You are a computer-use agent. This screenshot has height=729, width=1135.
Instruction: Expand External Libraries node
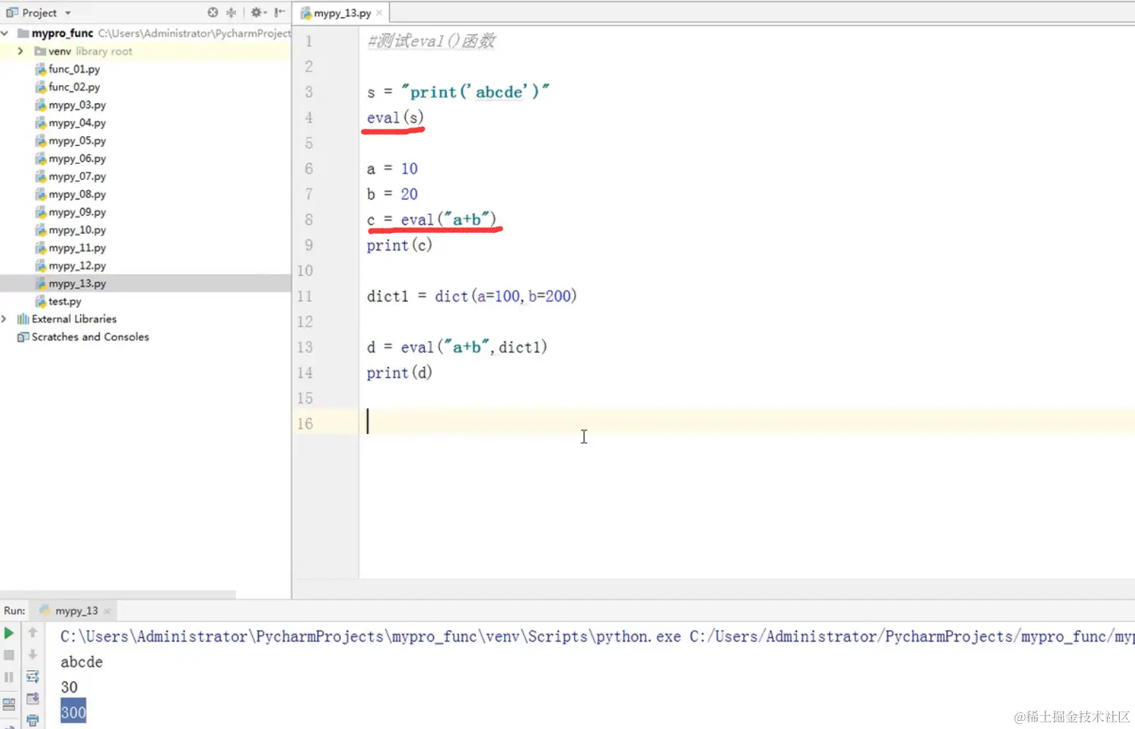4,319
